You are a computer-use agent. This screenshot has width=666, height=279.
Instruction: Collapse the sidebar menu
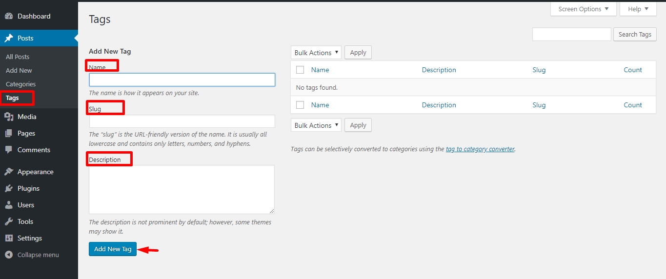[32, 255]
